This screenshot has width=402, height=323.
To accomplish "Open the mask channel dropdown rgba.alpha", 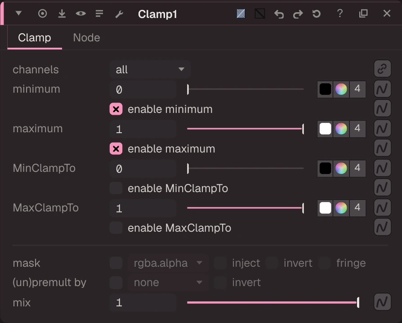I will [168, 263].
